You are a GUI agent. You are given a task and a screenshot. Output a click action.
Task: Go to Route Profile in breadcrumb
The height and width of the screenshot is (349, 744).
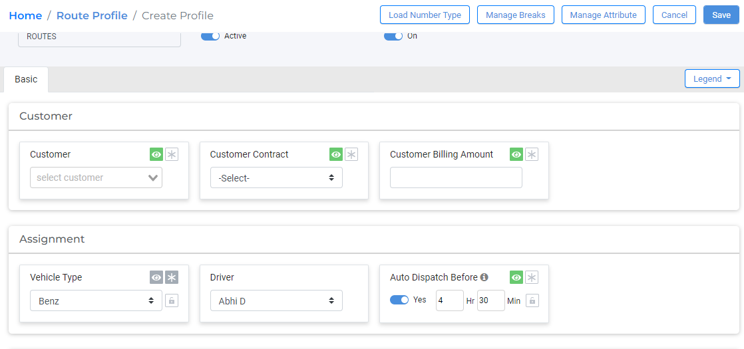tap(92, 15)
